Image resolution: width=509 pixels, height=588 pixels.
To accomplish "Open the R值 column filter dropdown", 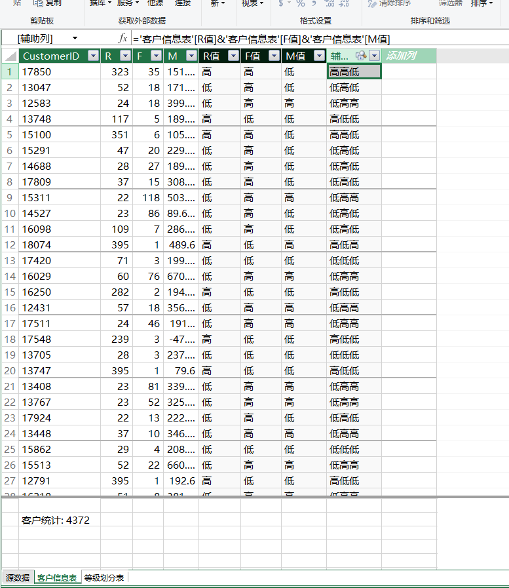I will coord(233,56).
